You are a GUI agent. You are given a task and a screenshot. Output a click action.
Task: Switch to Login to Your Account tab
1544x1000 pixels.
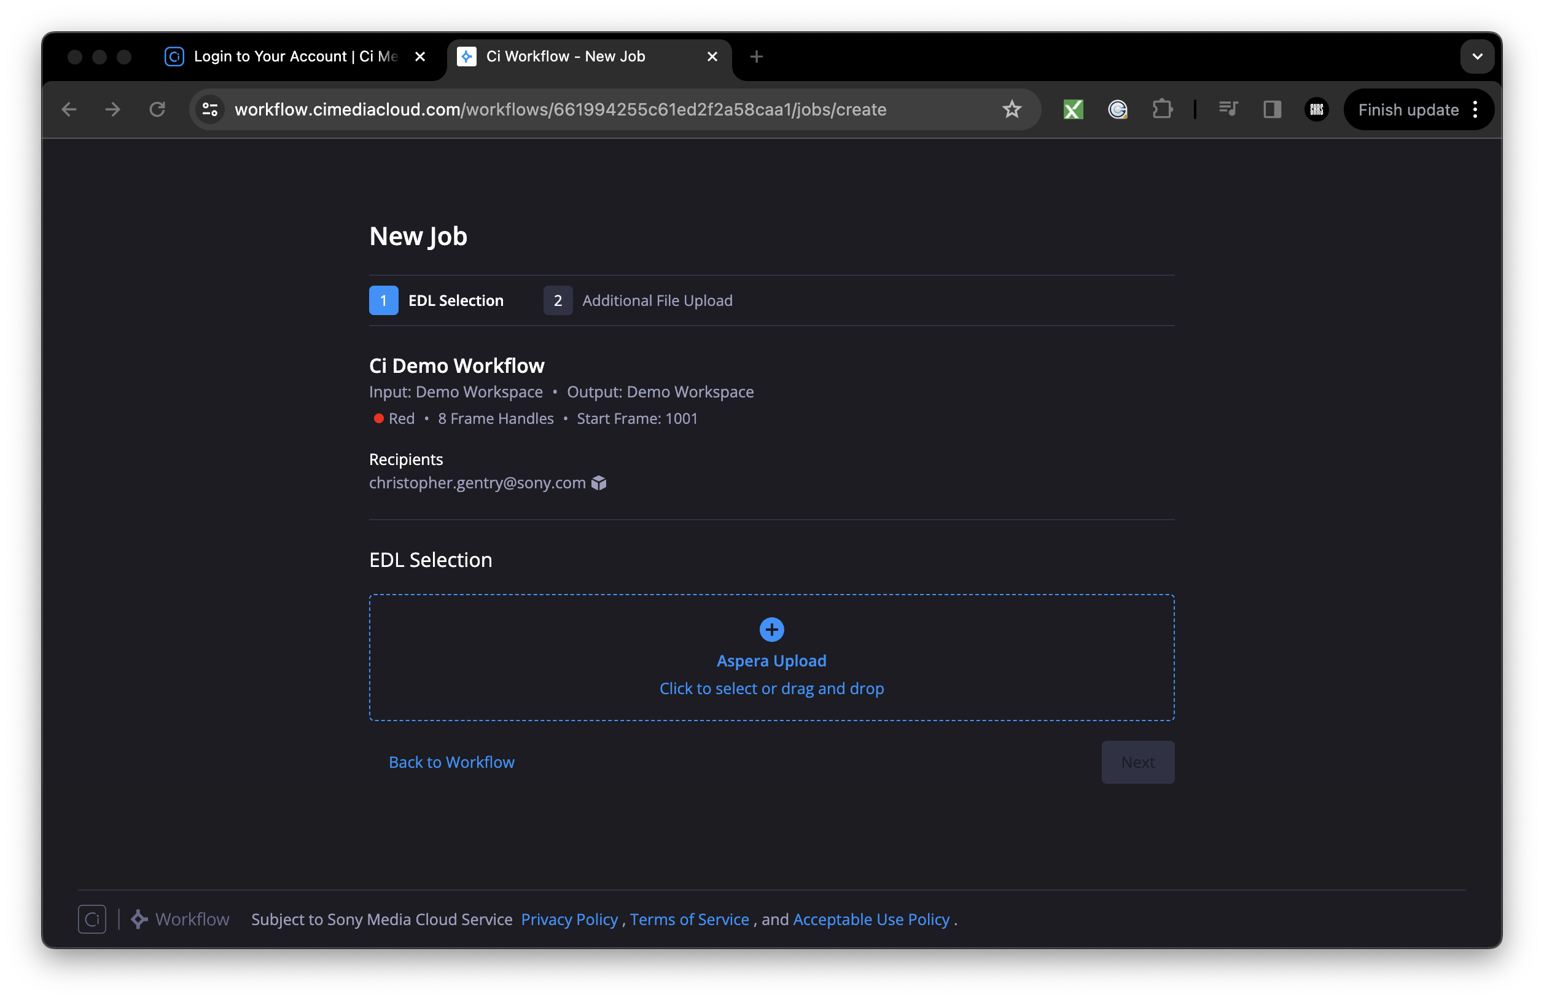point(295,57)
